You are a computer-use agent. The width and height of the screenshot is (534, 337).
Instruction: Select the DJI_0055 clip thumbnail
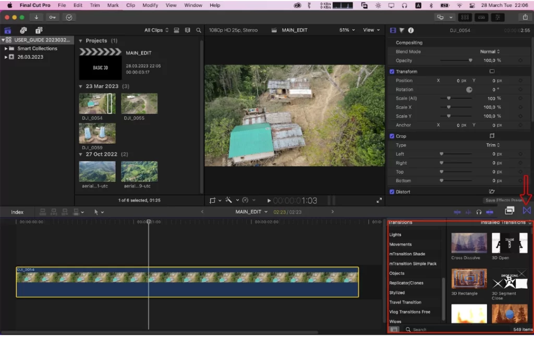point(139,104)
